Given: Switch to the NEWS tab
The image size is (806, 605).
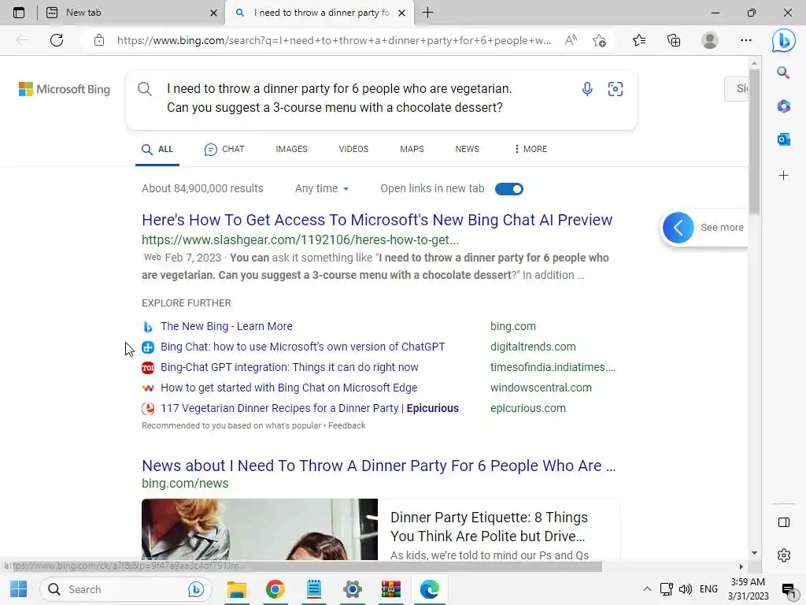Looking at the screenshot, I should coord(468,149).
